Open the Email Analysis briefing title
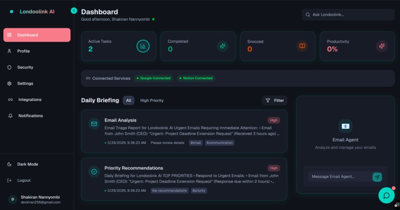Image resolution: width=400 pixels, height=210 pixels. pyautogui.click(x=121, y=120)
